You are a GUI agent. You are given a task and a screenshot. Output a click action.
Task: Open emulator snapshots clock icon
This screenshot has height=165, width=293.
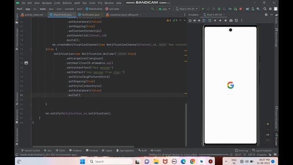(236, 21)
